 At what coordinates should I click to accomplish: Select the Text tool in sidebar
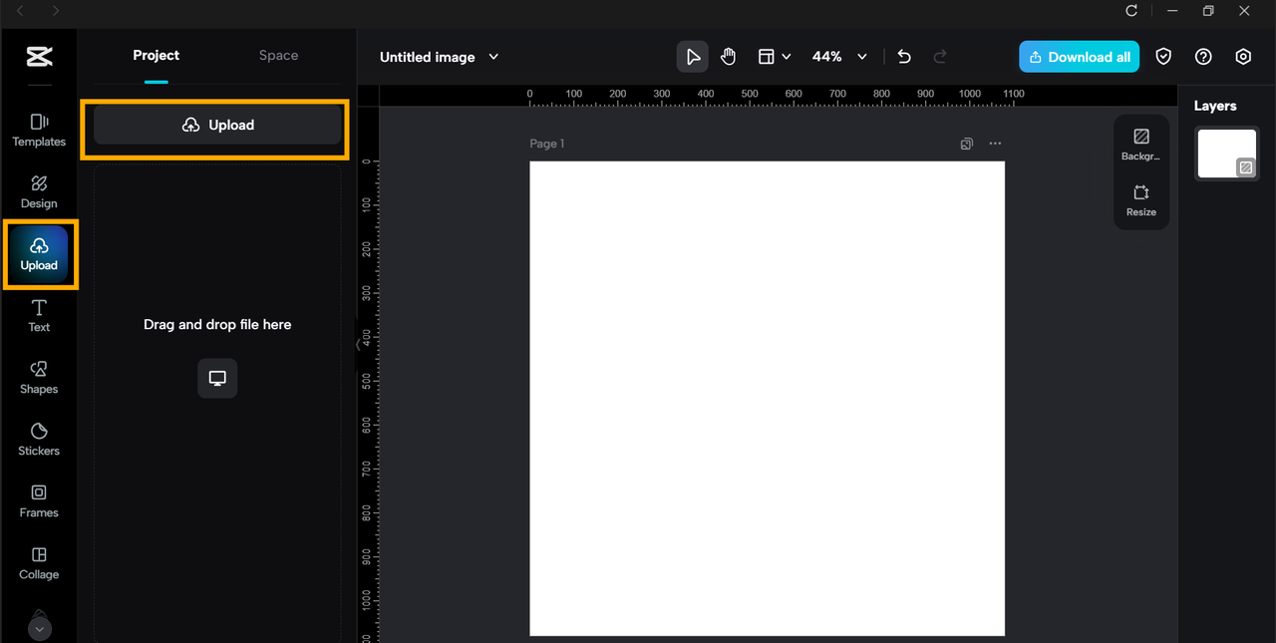pos(39,315)
